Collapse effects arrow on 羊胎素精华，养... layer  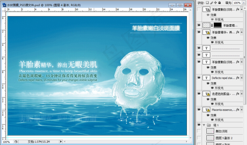(241, 32)
